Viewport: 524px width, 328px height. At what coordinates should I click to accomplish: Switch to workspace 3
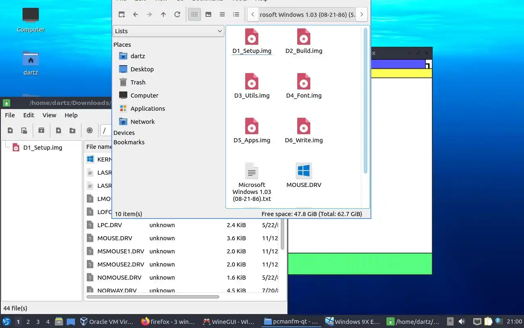[x=38, y=322]
